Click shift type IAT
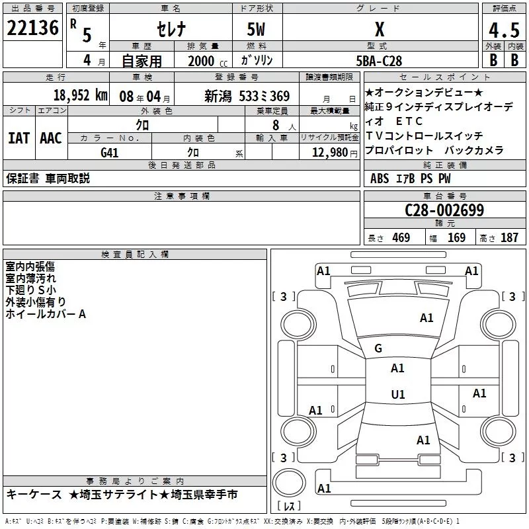529x529 pixels. tap(19, 138)
